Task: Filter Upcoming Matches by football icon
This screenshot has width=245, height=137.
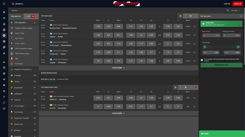Action: (175, 87)
